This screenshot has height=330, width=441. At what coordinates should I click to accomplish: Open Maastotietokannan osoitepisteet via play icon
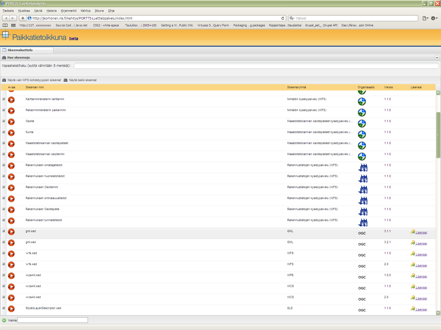pos(11,144)
